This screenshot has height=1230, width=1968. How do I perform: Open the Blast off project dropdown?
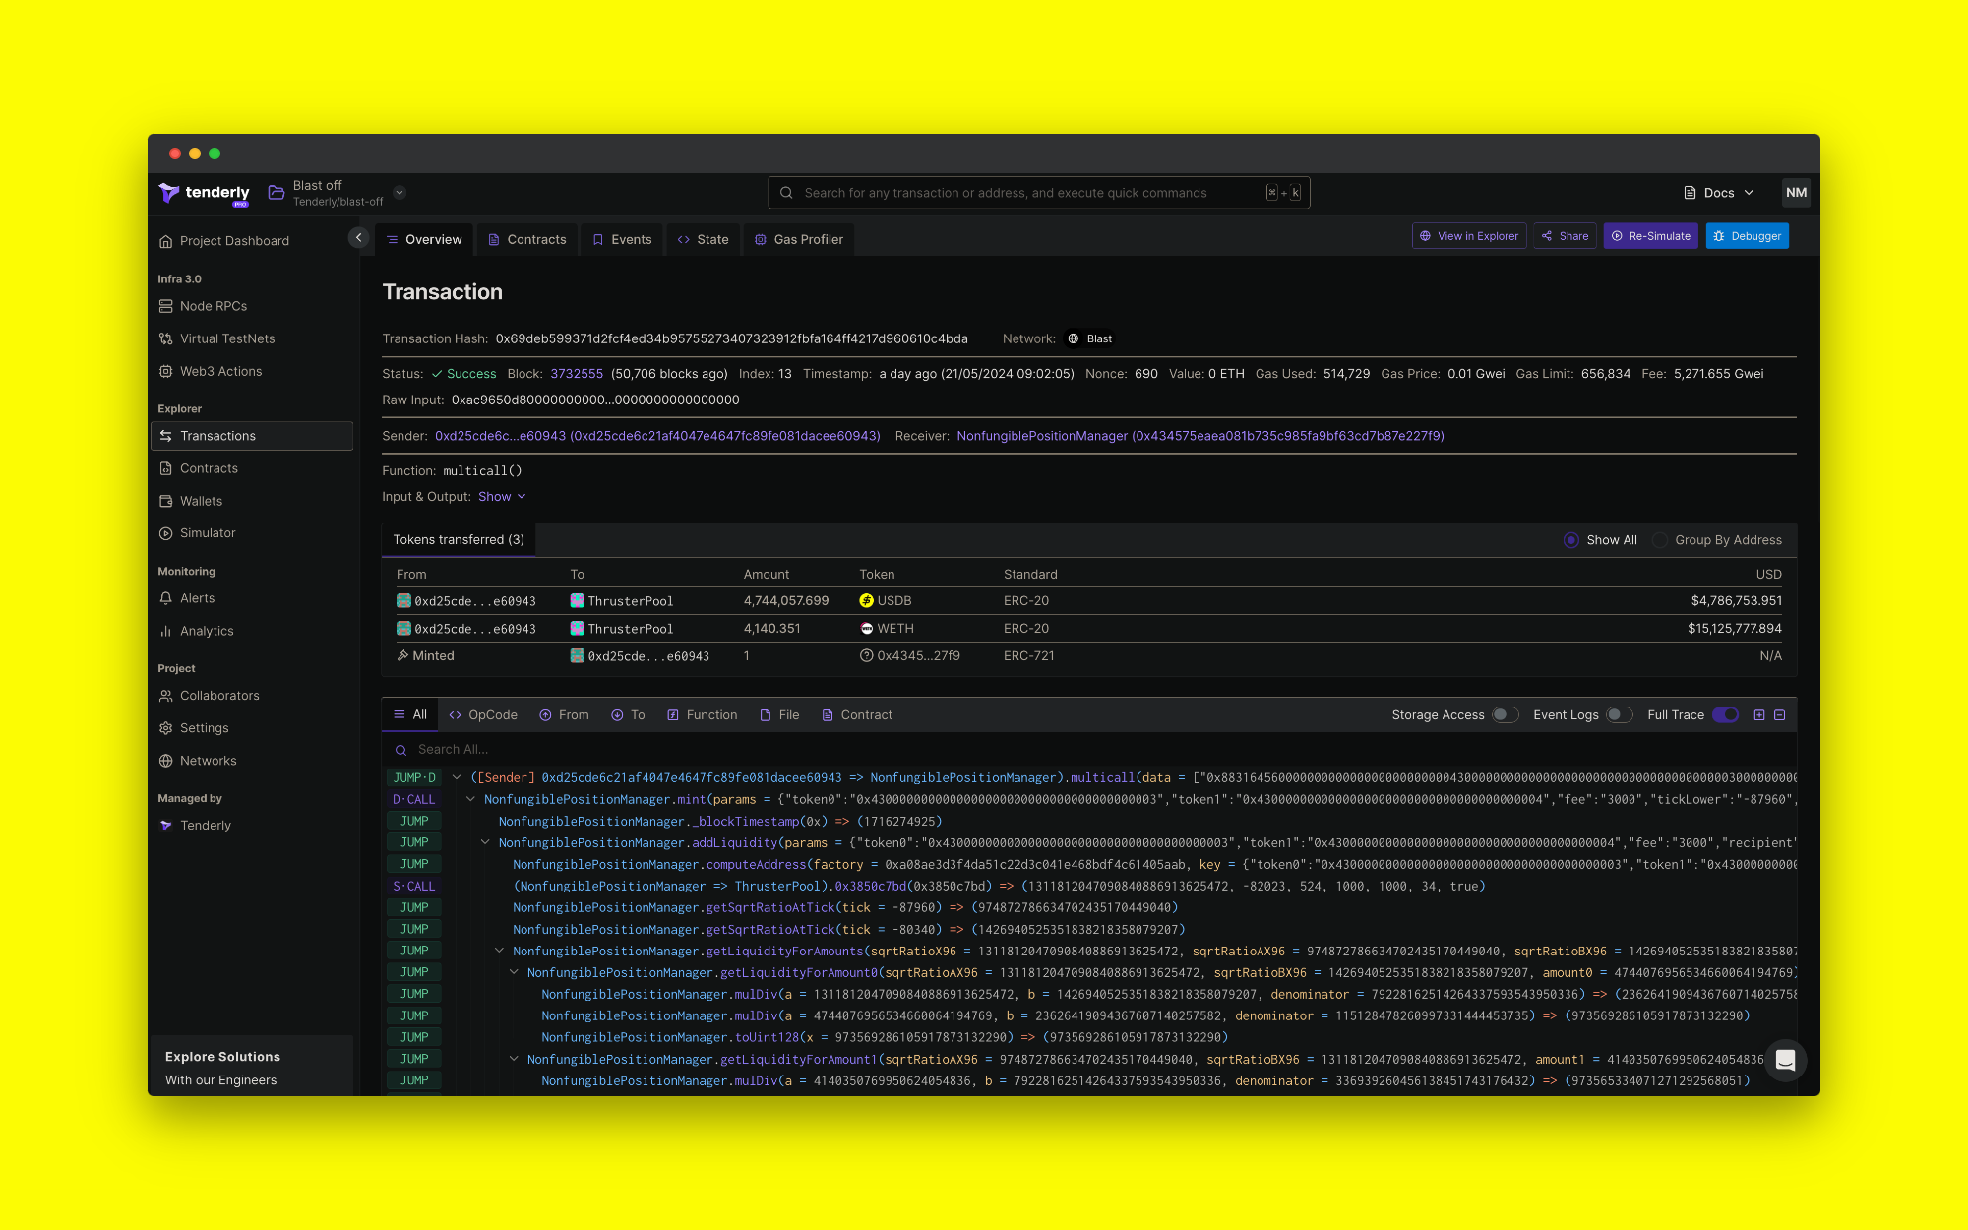coord(400,193)
